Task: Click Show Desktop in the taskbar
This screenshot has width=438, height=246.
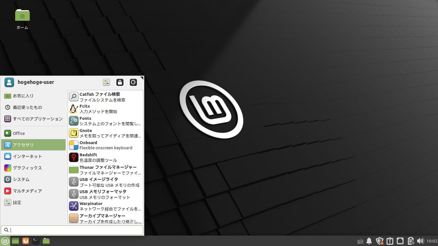Action: tap(15, 241)
